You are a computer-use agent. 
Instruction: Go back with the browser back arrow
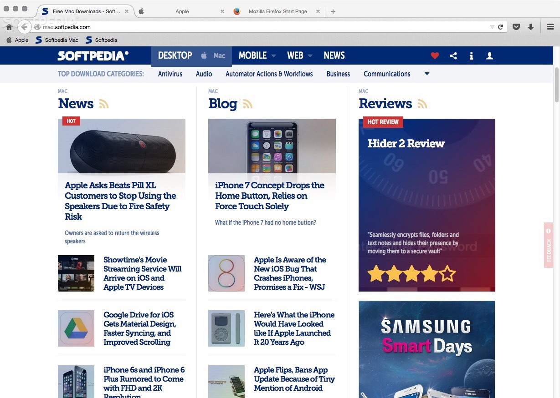coord(25,27)
